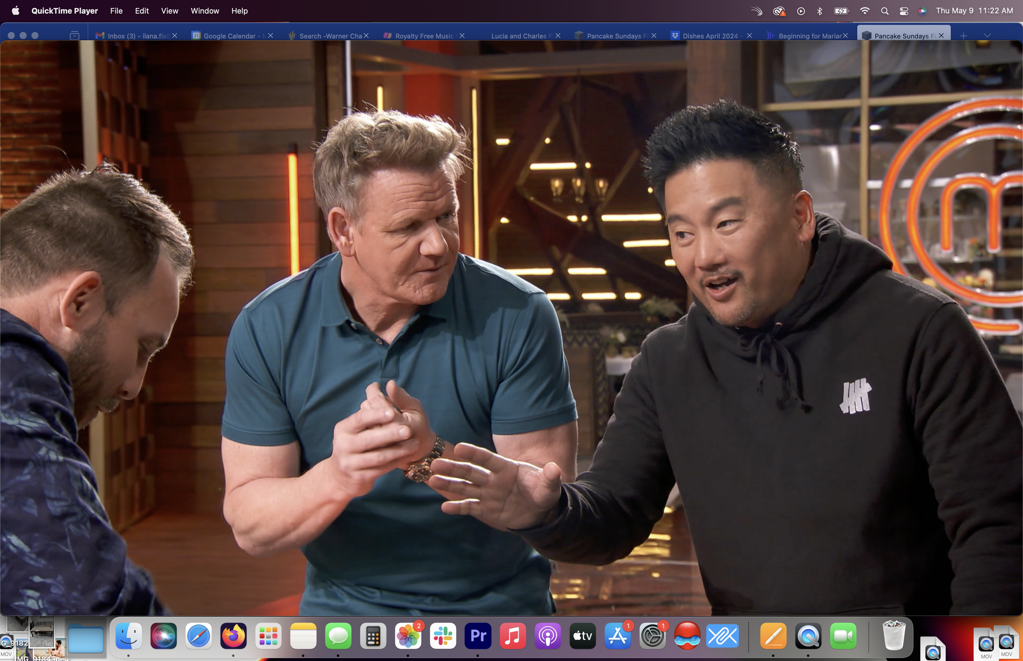Click the Bluetooth menu bar icon

pos(820,11)
